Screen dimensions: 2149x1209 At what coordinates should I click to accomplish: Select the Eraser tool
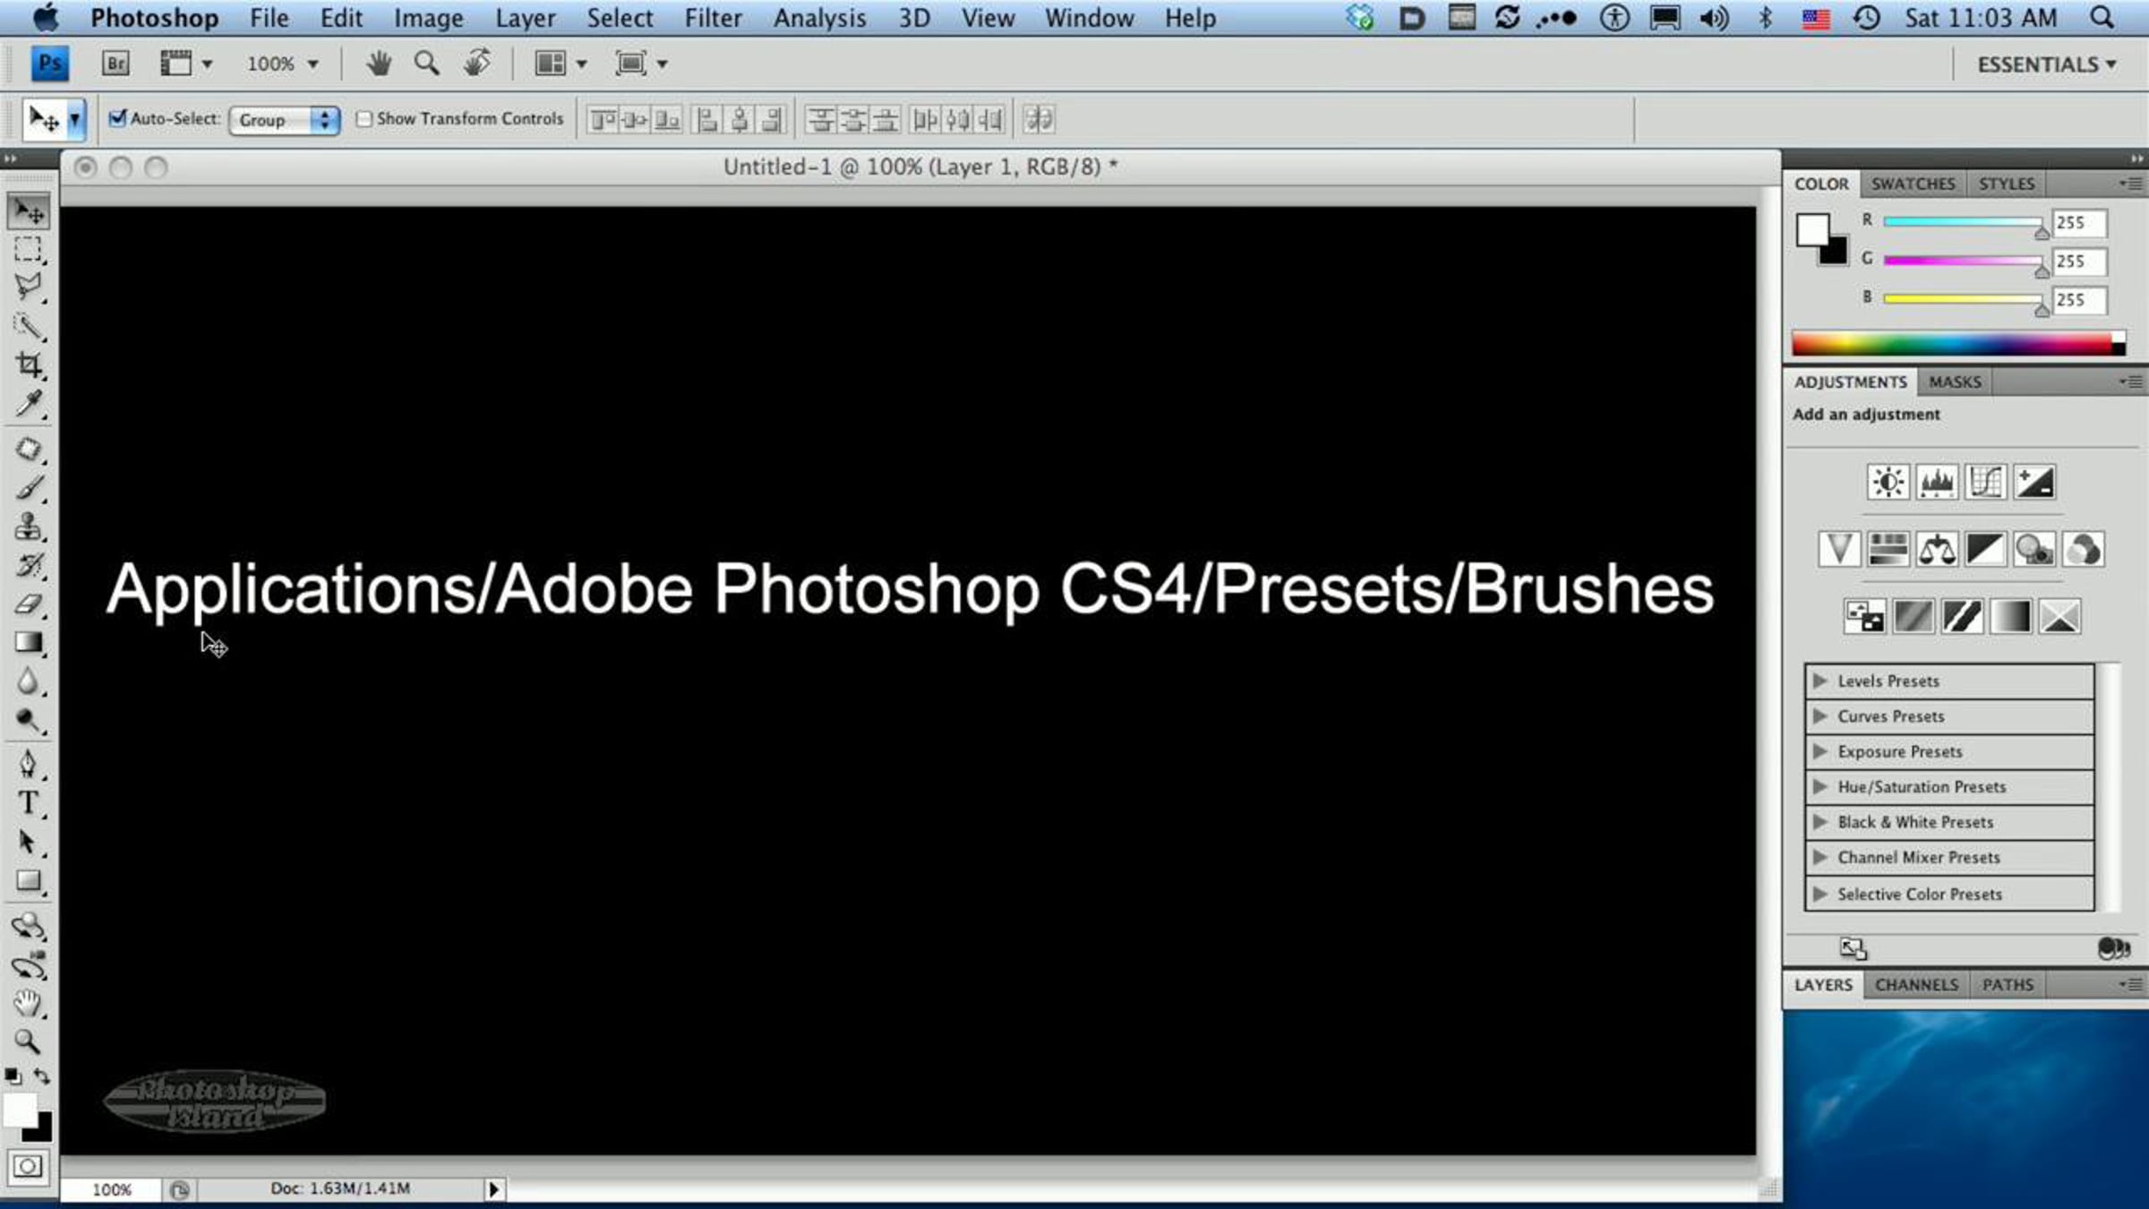pos(29,604)
